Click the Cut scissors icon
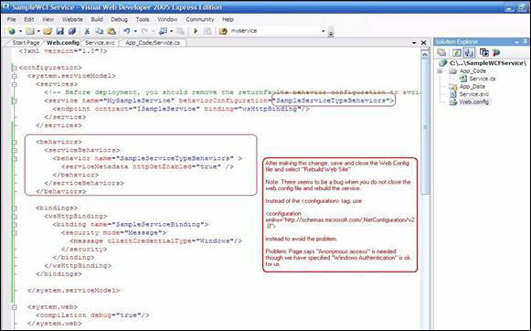 tap(87, 31)
